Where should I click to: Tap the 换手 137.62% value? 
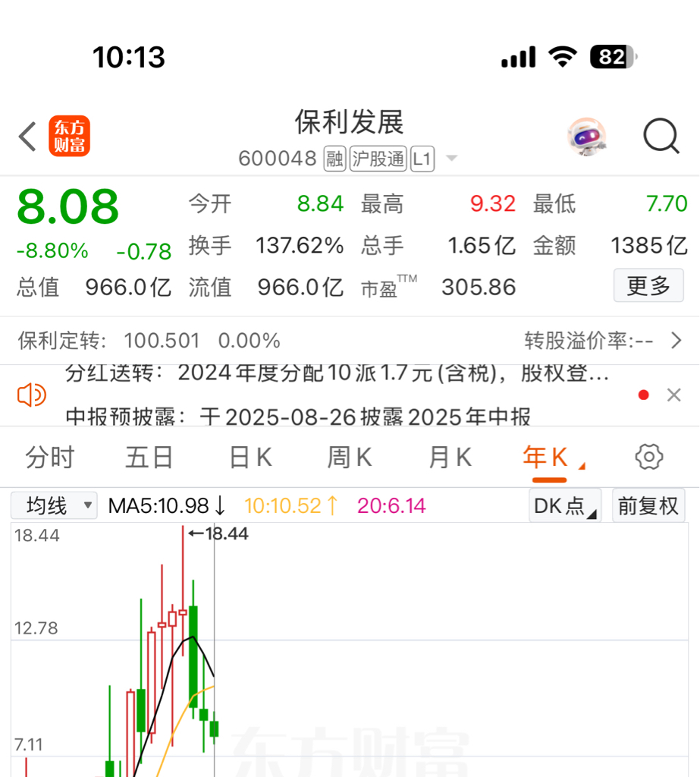click(x=300, y=245)
